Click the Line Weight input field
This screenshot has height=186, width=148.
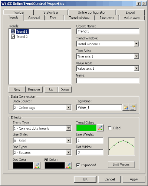point(90,141)
